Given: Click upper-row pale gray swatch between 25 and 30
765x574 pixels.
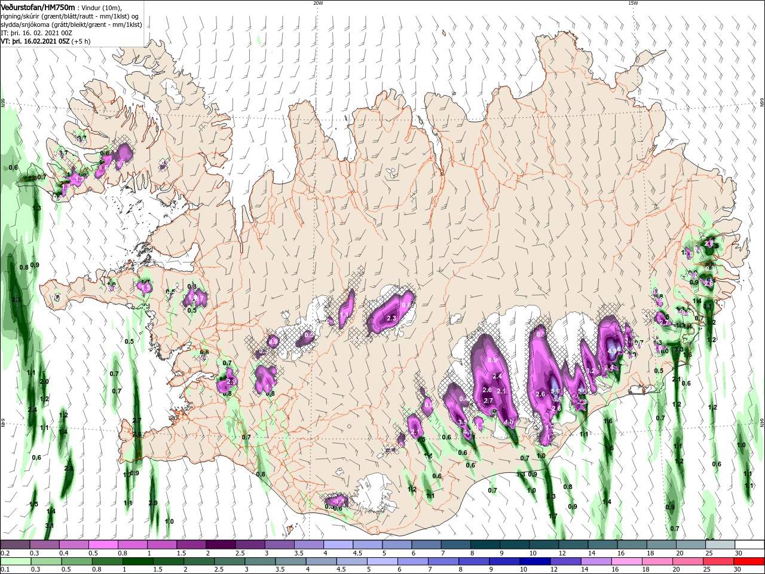Looking at the screenshot, I should click(719, 545).
